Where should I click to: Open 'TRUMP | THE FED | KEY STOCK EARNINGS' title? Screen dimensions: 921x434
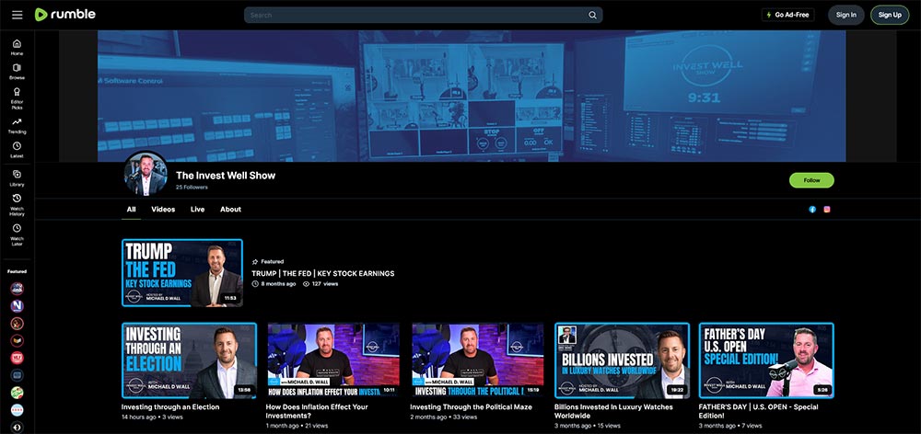point(323,273)
